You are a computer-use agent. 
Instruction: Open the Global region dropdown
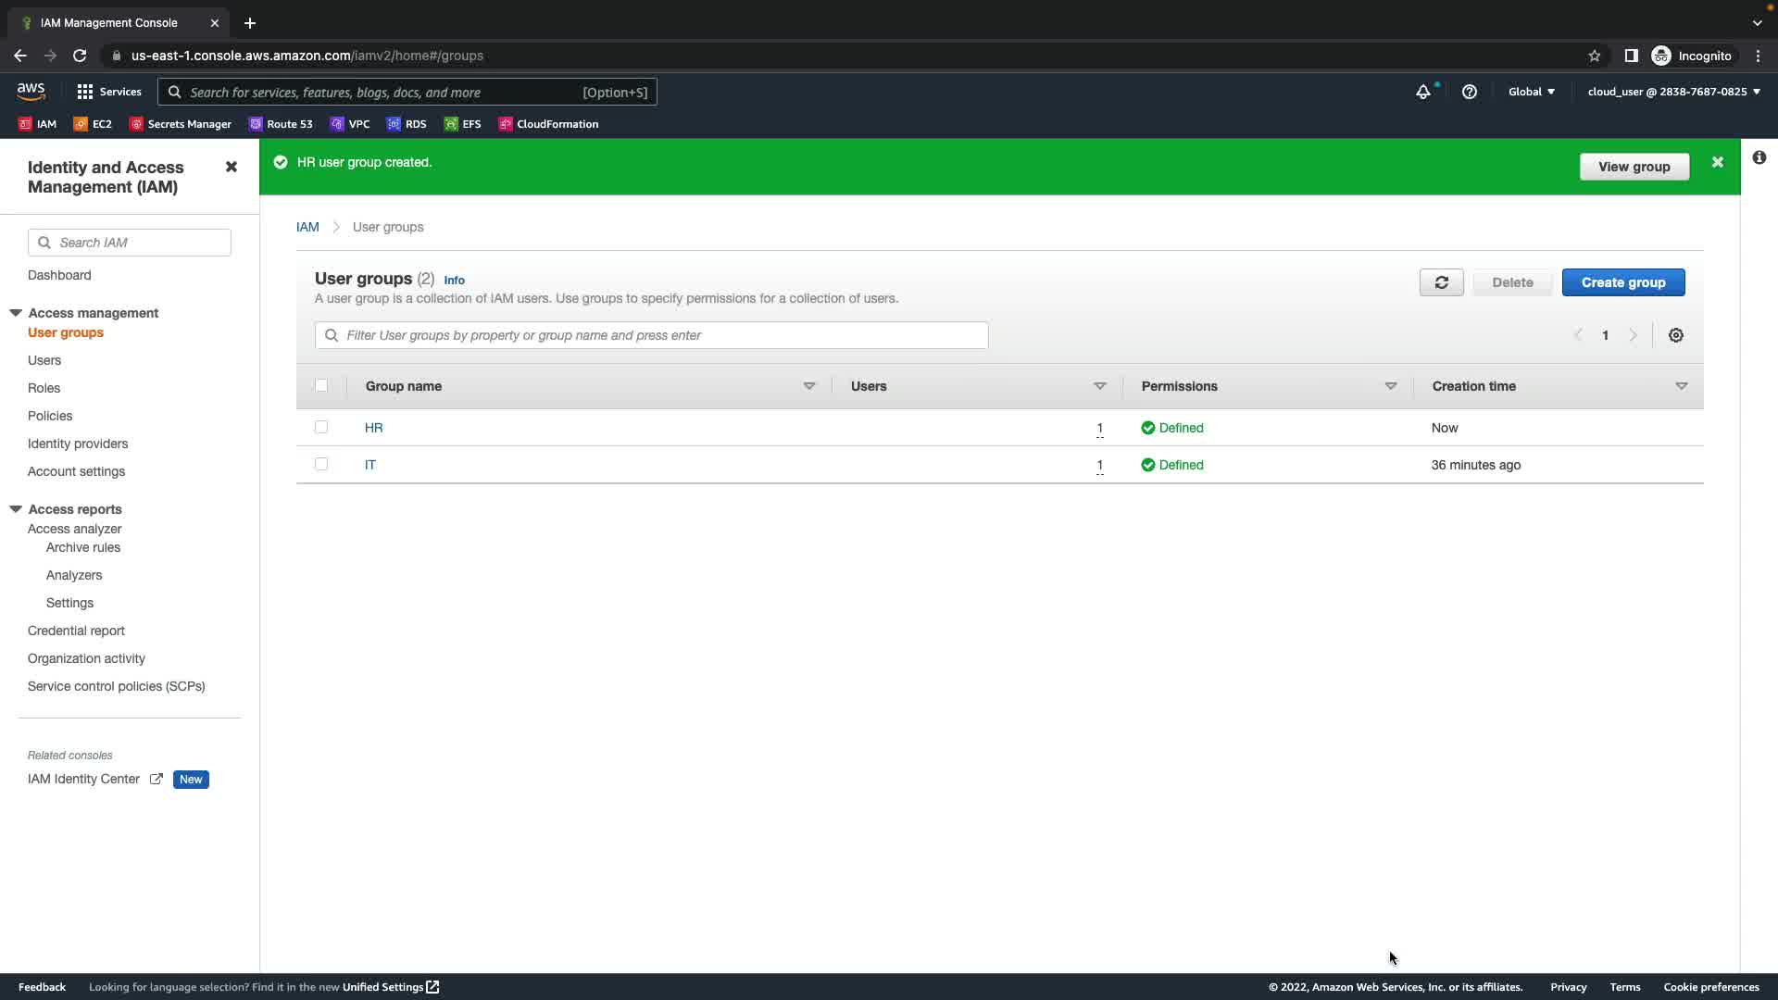1531,92
